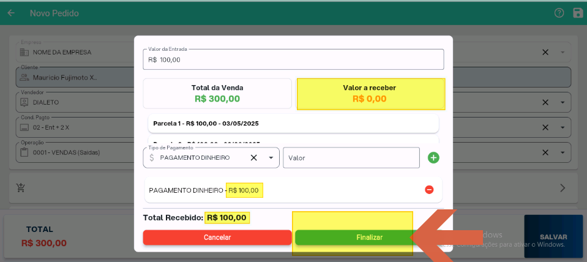The height and width of the screenshot is (262, 587).
Task: Click the TOTAL R$ 300,00 in bottom bar
Action: click(44, 236)
